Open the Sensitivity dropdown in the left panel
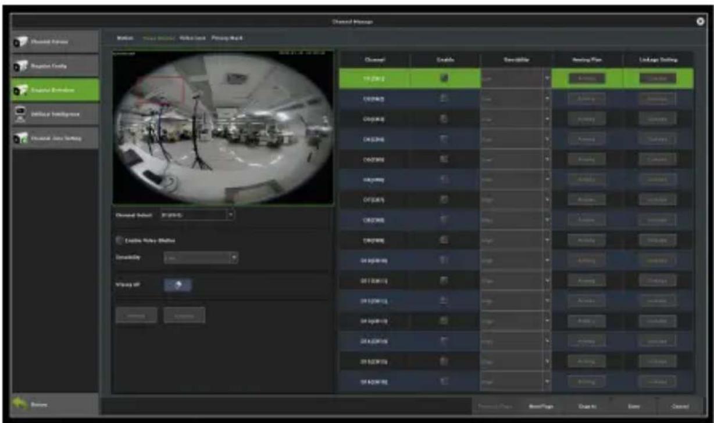The height and width of the screenshot is (423, 714). tap(201, 257)
